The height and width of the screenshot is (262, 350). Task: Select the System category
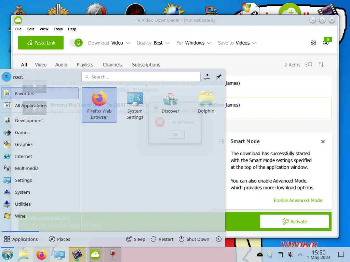40,192
